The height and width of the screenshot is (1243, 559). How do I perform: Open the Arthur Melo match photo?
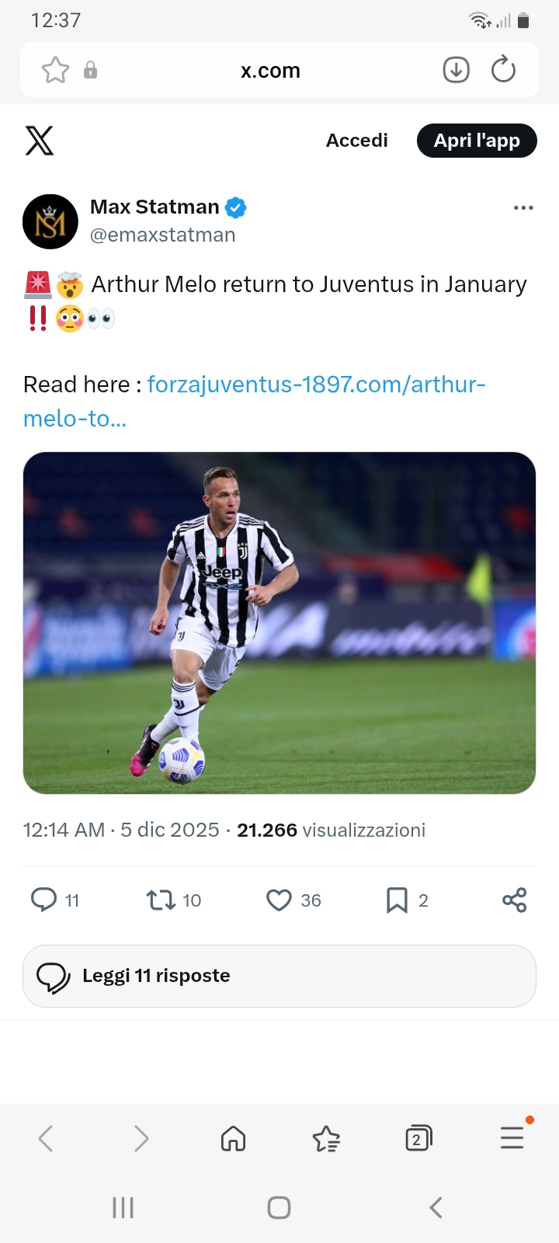[x=279, y=622]
